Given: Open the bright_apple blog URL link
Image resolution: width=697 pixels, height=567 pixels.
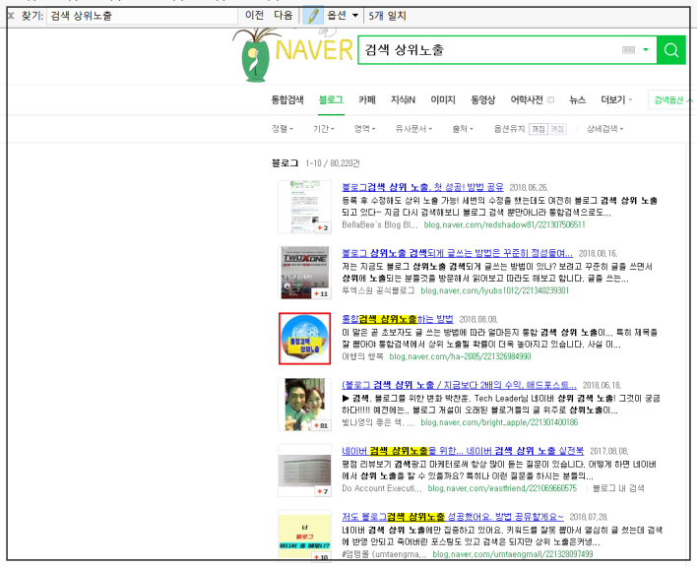Looking at the screenshot, I should pyautogui.click(x=499, y=422).
